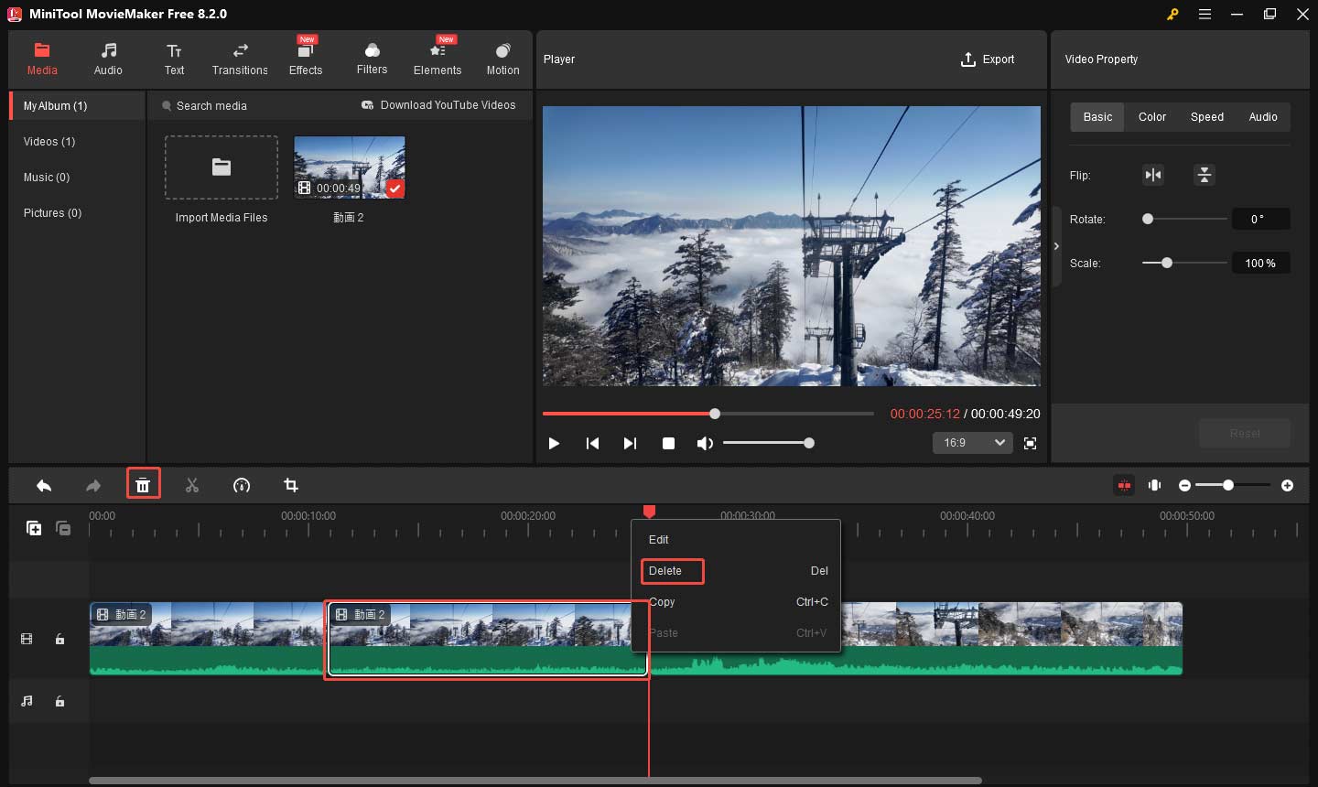Stop the playback
This screenshot has height=787, width=1318.
pos(668,443)
